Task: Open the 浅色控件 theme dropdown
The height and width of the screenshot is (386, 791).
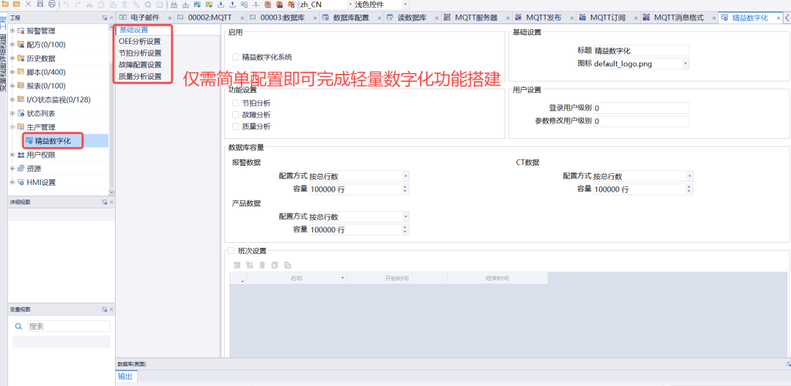Action: click(x=405, y=4)
